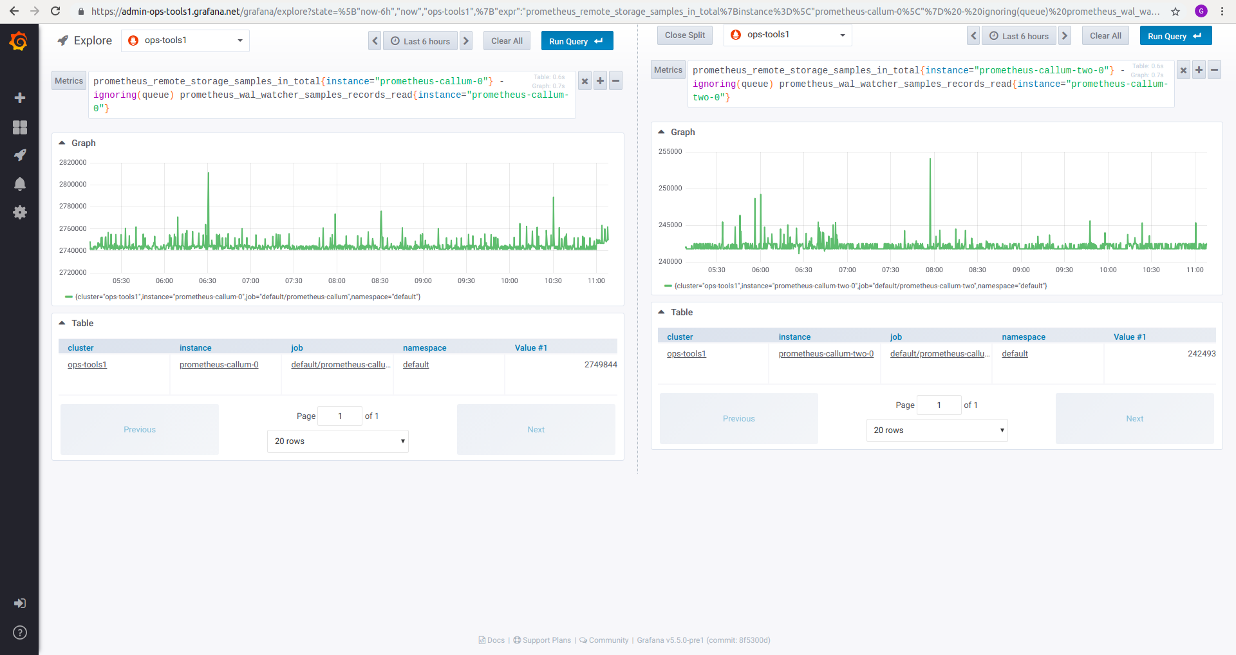The image size is (1236, 655).
Task: Remove the left query using the x icon
Action: (584, 80)
